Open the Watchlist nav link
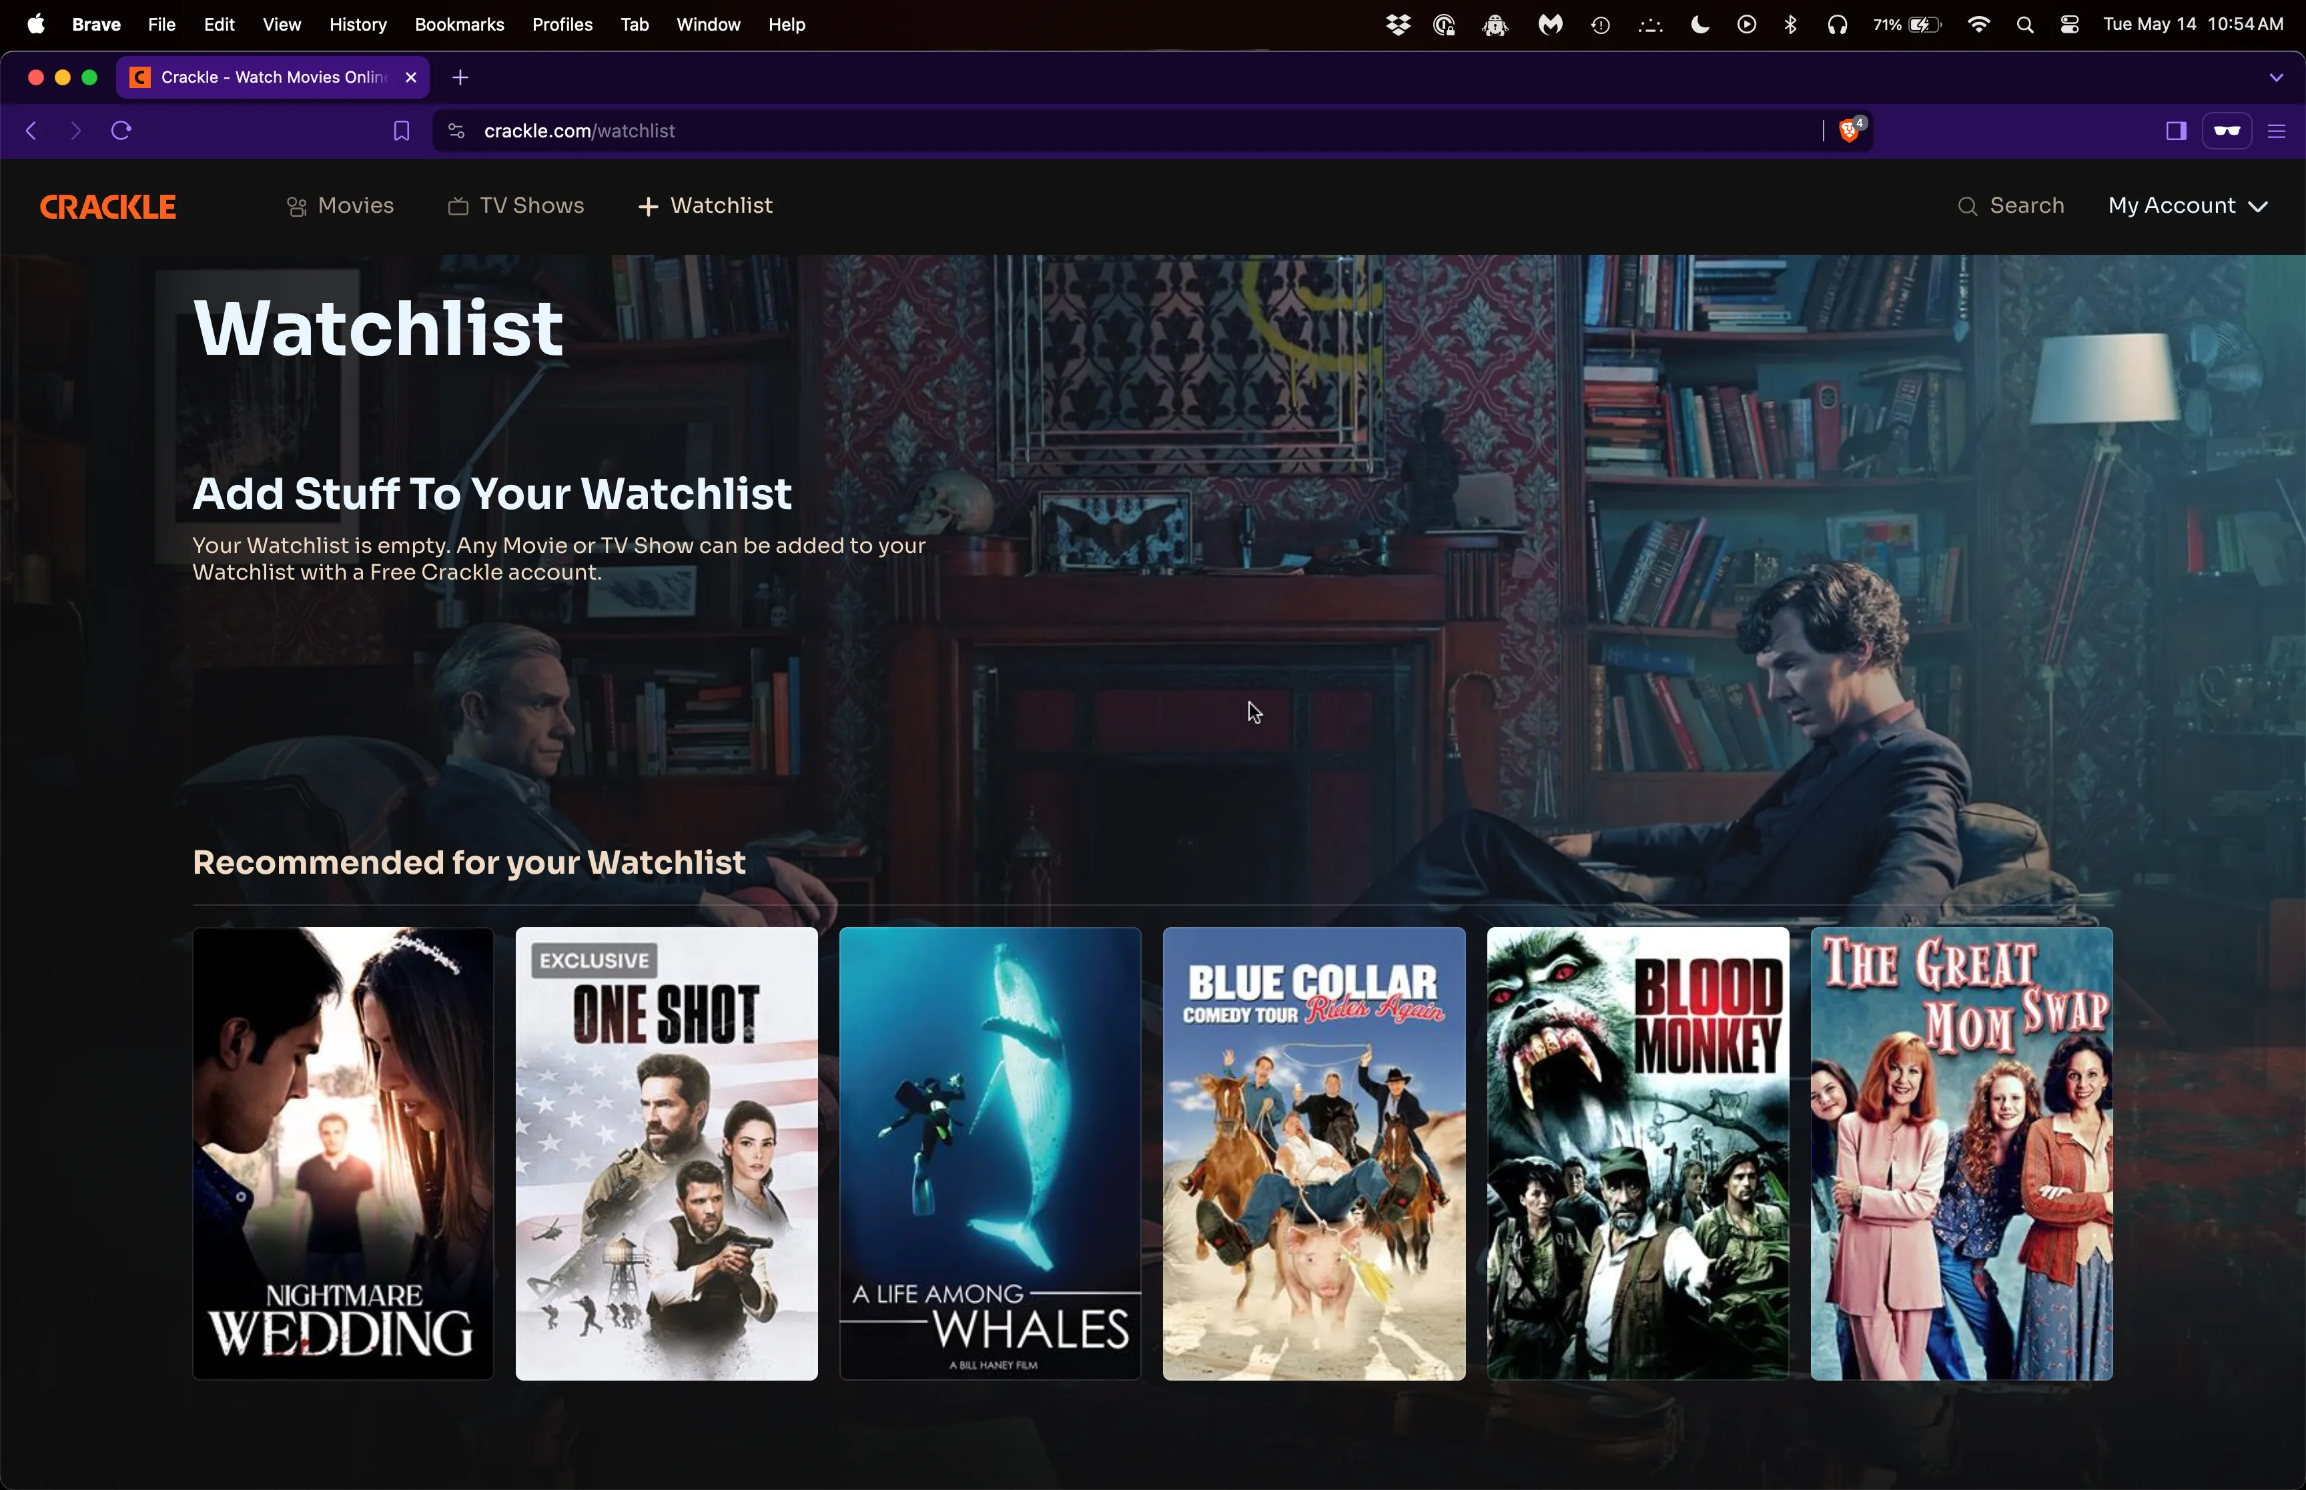The height and width of the screenshot is (1490, 2306). [705, 206]
